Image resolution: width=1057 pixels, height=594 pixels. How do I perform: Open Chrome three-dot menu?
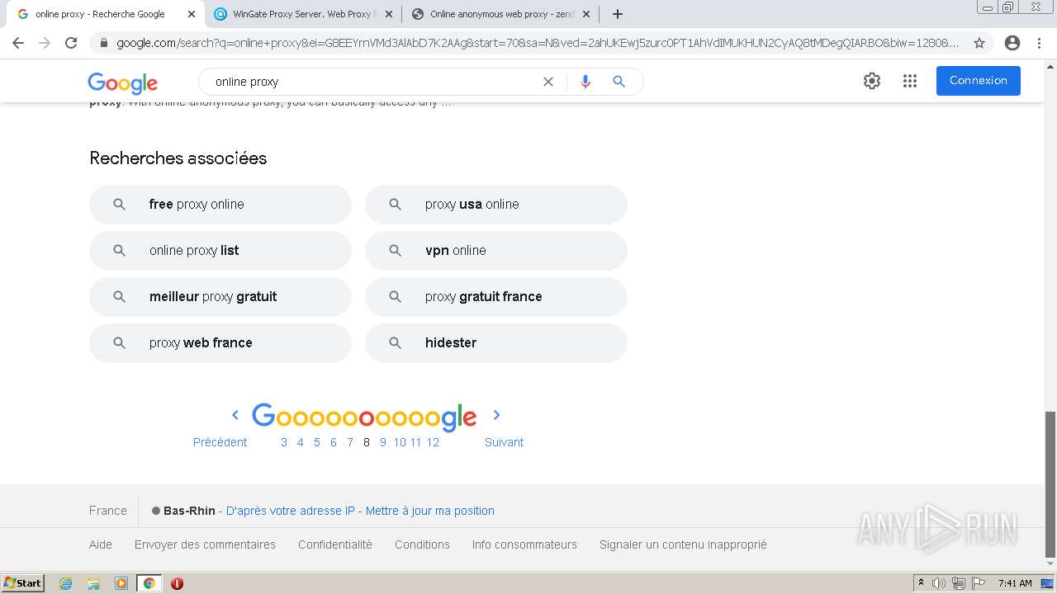1040,43
